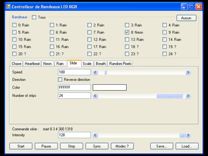This screenshot has width=208, height=156.
Task: Check the 0: Rain strip checkbox
Action: pyautogui.click(x=14, y=25)
